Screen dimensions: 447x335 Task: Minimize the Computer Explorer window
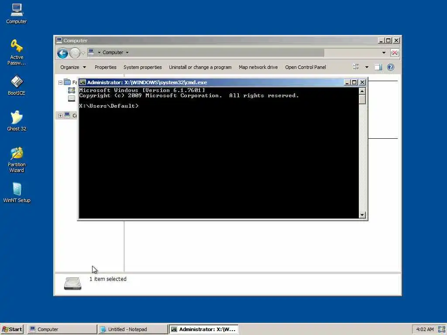(381, 41)
